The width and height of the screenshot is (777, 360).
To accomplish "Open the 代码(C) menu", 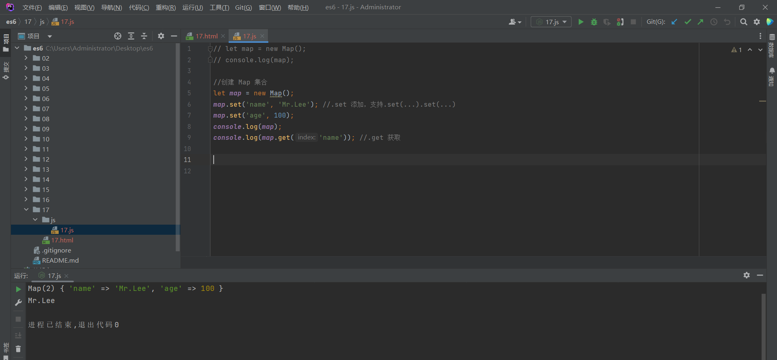I will pyautogui.click(x=139, y=7).
